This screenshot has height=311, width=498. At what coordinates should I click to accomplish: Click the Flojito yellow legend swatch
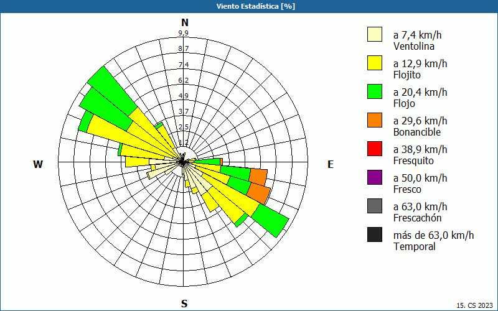coord(375,63)
